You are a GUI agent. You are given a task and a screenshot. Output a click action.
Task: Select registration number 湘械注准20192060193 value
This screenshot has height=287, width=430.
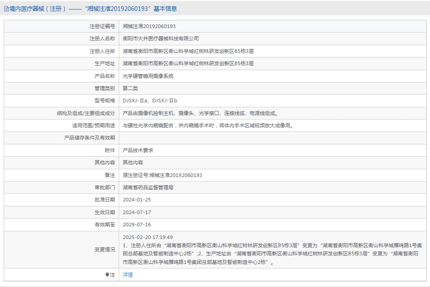(x=149, y=26)
